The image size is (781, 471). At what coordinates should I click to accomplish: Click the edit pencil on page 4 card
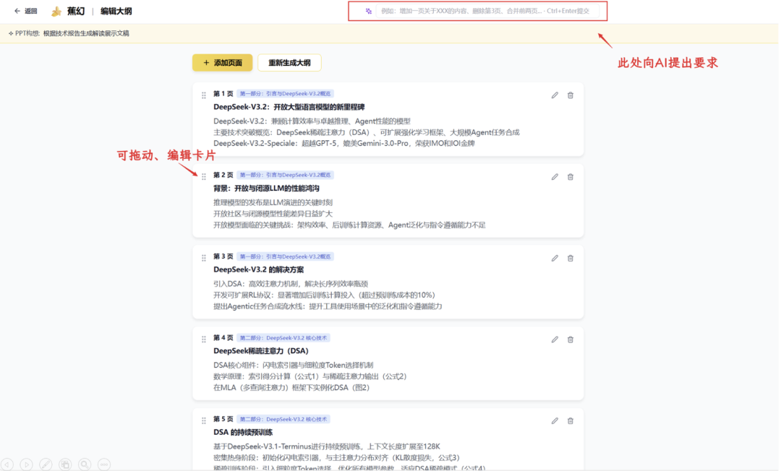(554, 339)
